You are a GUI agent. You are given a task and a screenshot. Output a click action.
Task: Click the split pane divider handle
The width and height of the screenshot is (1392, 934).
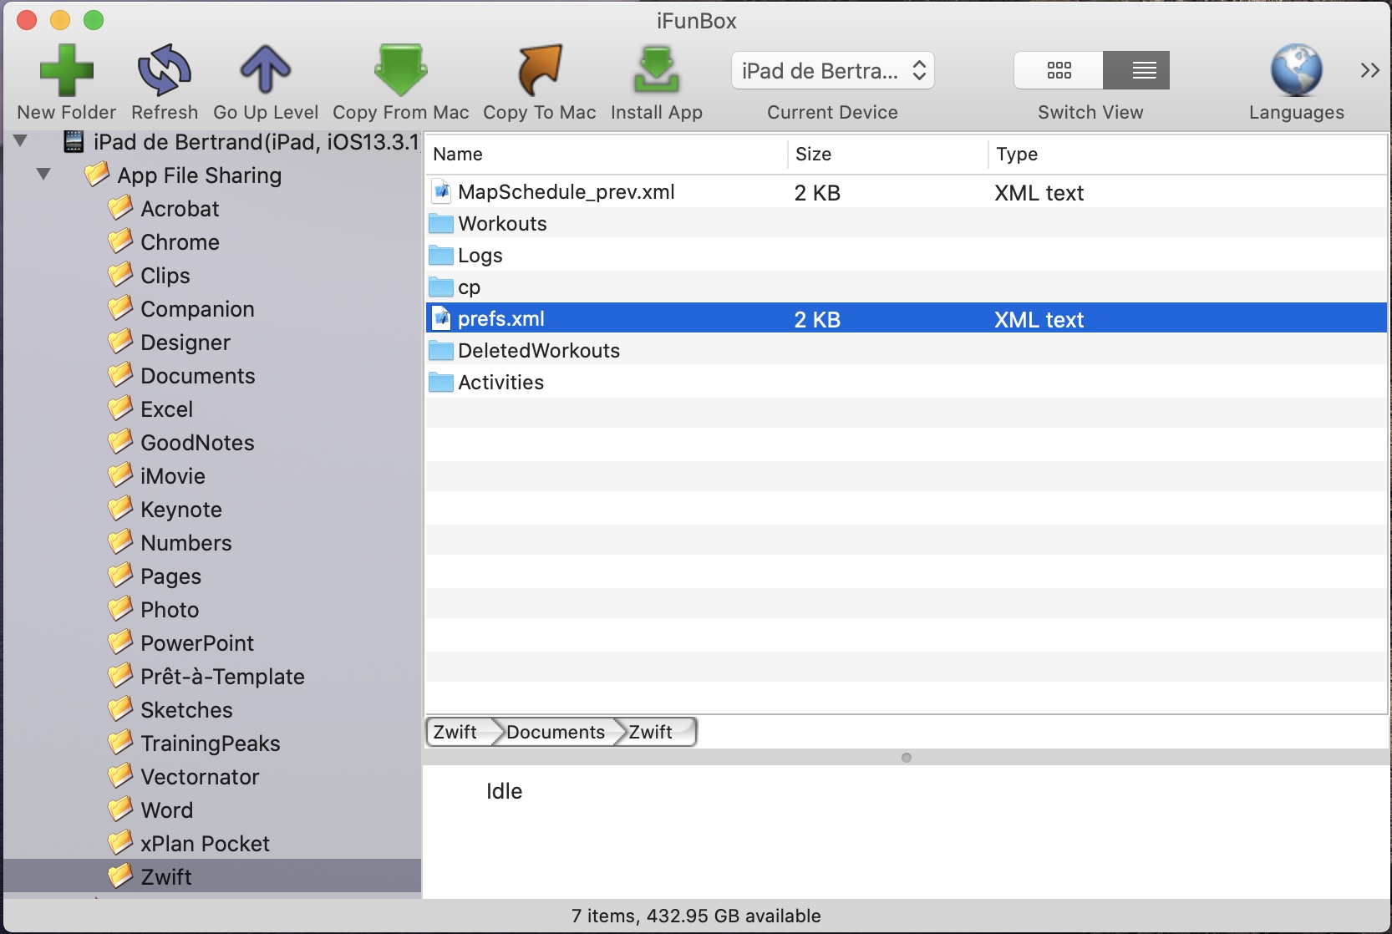tap(907, 758)
